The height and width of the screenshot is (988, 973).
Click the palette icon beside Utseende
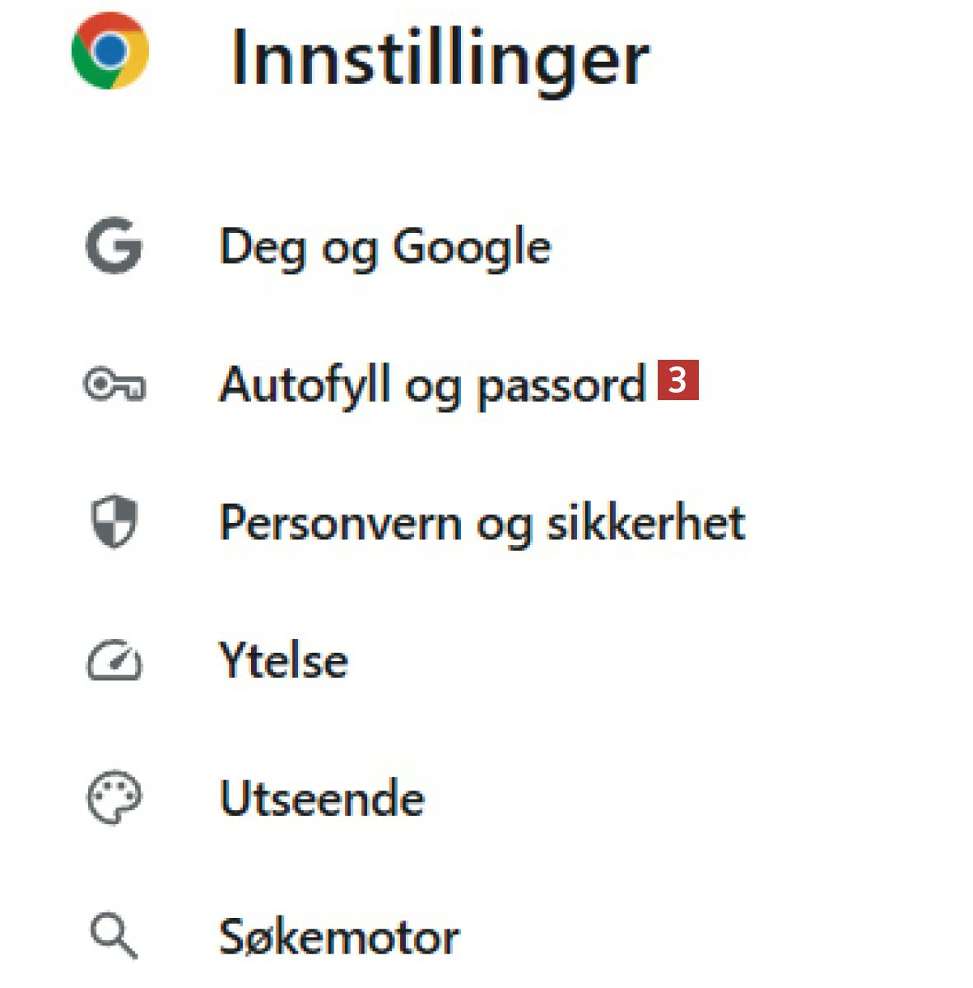pos(114,798)
